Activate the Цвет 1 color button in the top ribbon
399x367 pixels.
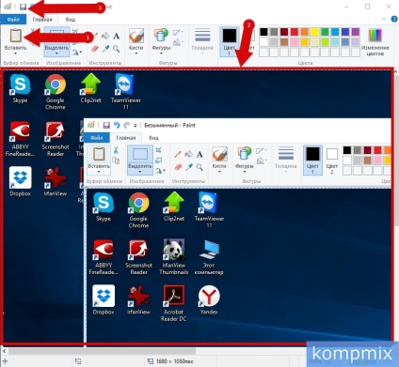pos(230,41)
